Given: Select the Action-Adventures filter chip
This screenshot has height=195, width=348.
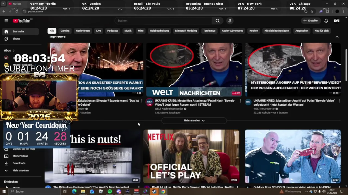Looking at the screenshot, I should [232, 31].
